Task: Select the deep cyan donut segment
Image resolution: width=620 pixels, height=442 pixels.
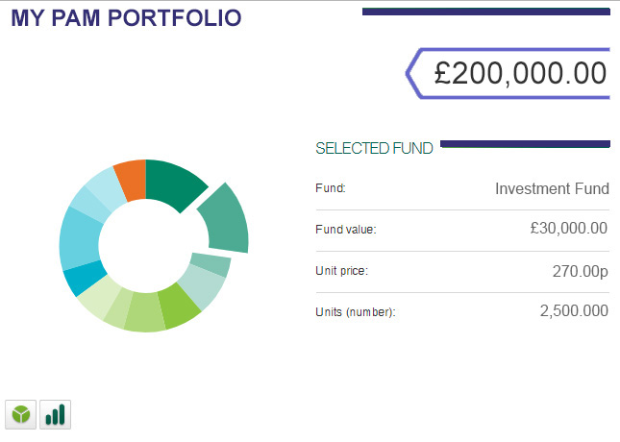Action: (85, 277)
